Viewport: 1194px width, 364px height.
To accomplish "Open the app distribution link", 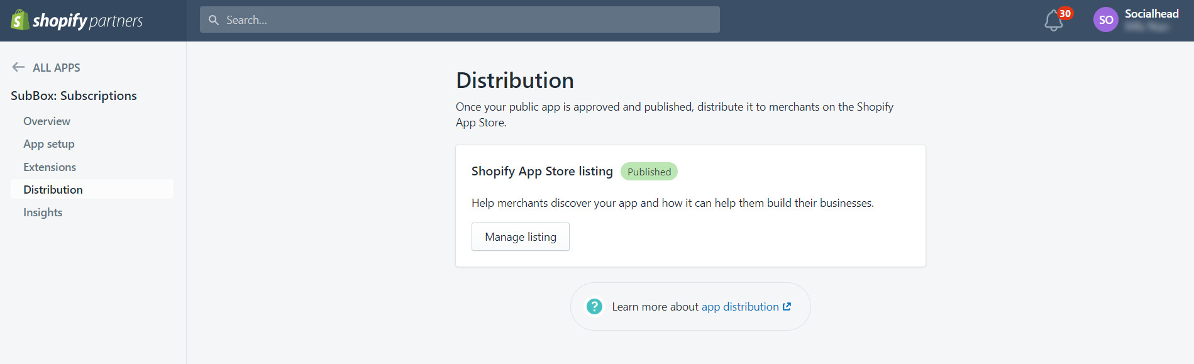I will (740, 306).
